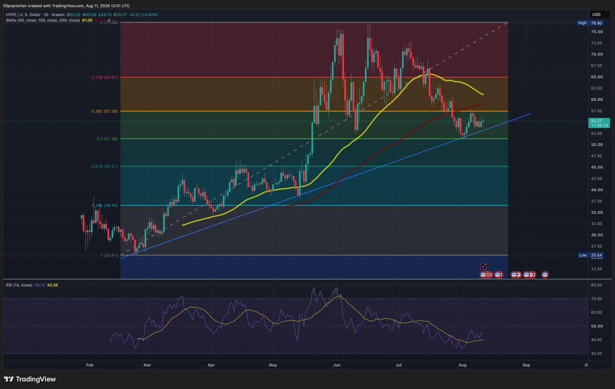Click the RSI average value 40.36
This screenshot has height=389, width=615.
coord(52,285)
